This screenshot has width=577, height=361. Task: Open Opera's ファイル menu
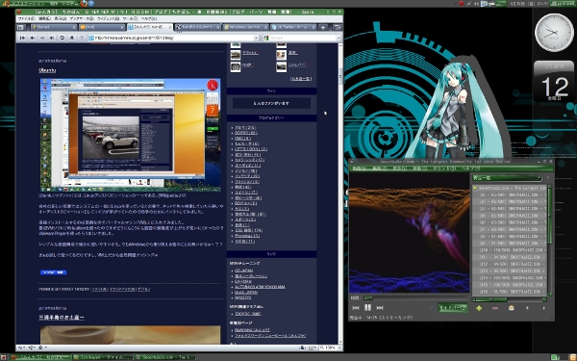26,18
